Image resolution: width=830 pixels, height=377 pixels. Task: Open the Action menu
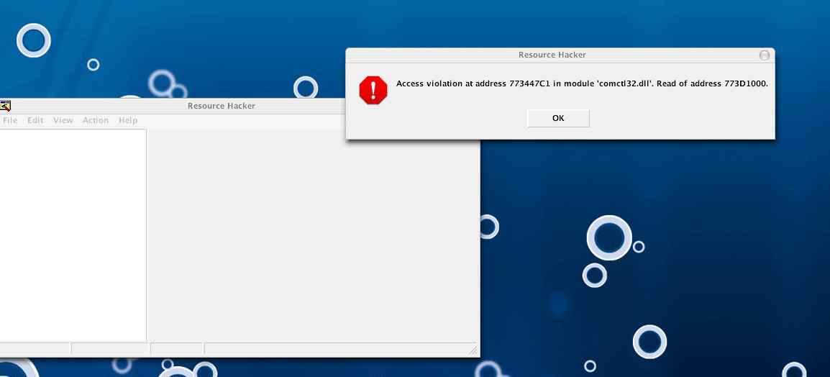click(x=95, y=120)
